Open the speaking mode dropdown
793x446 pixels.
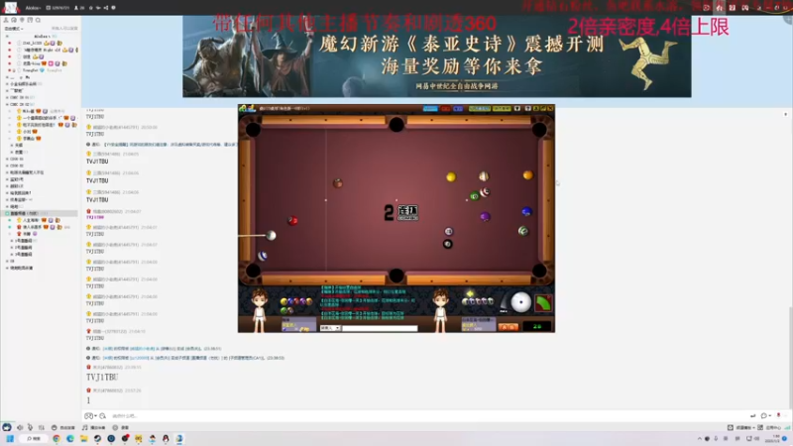click(x=14, y=29)
